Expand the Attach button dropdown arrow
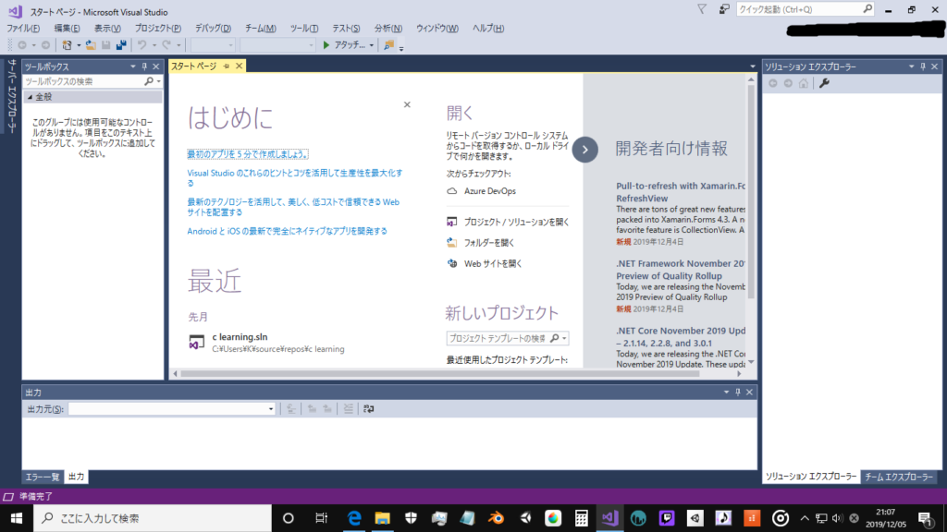Screen dimensions: 947x532 pos(372,45)
